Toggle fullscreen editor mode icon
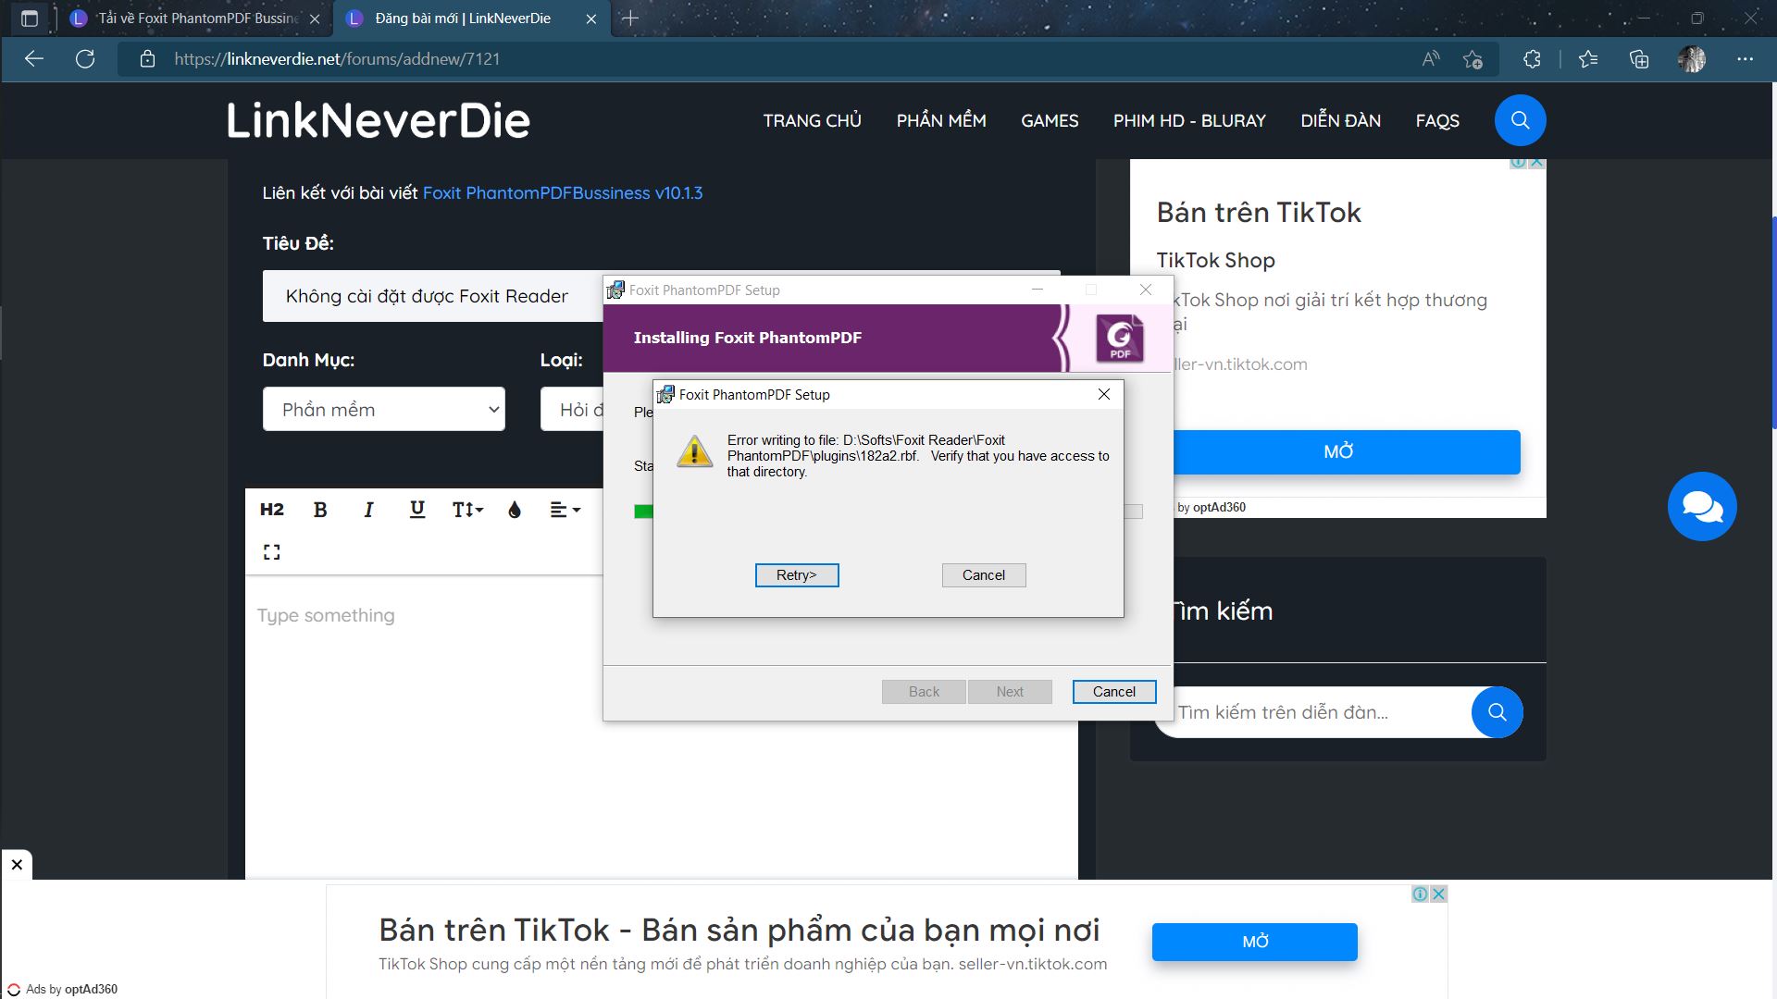1777x999 pixels. point(271,552)
